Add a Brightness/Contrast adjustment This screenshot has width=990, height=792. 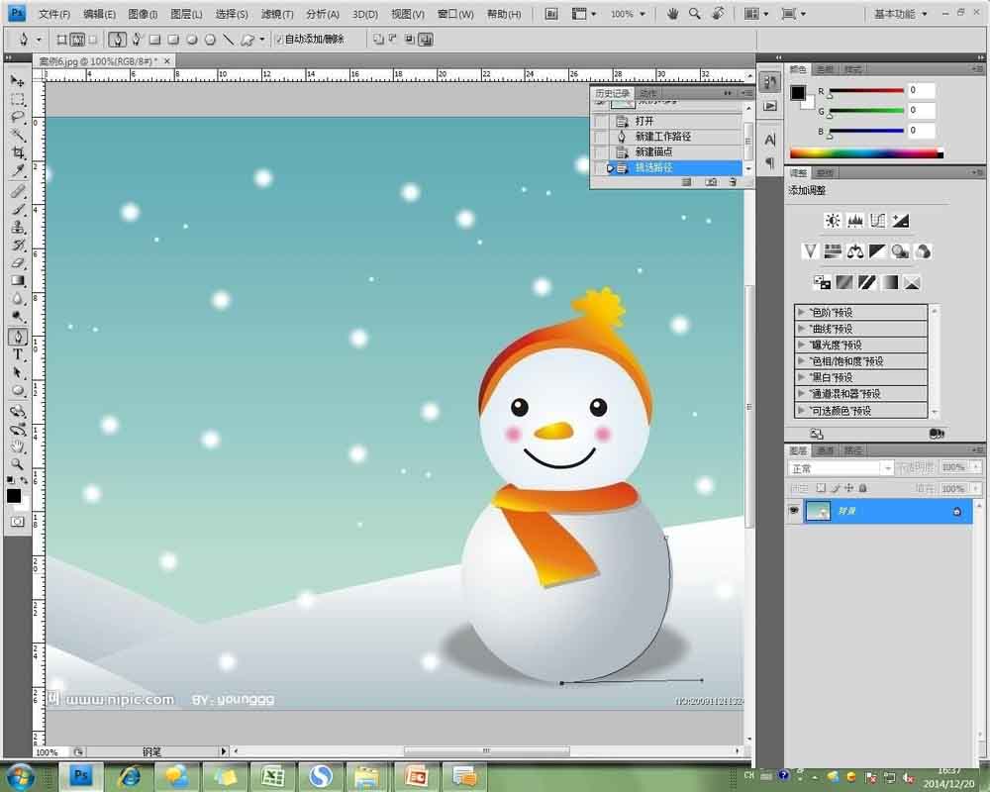833,221
